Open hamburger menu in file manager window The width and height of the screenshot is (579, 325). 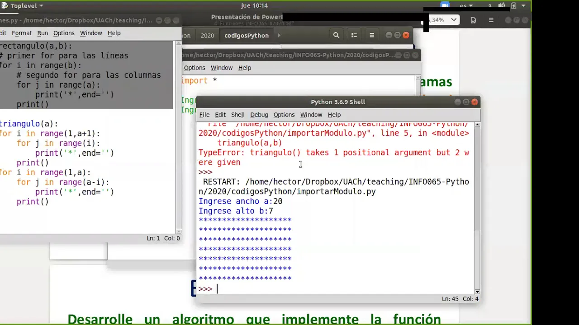(372, 35)
